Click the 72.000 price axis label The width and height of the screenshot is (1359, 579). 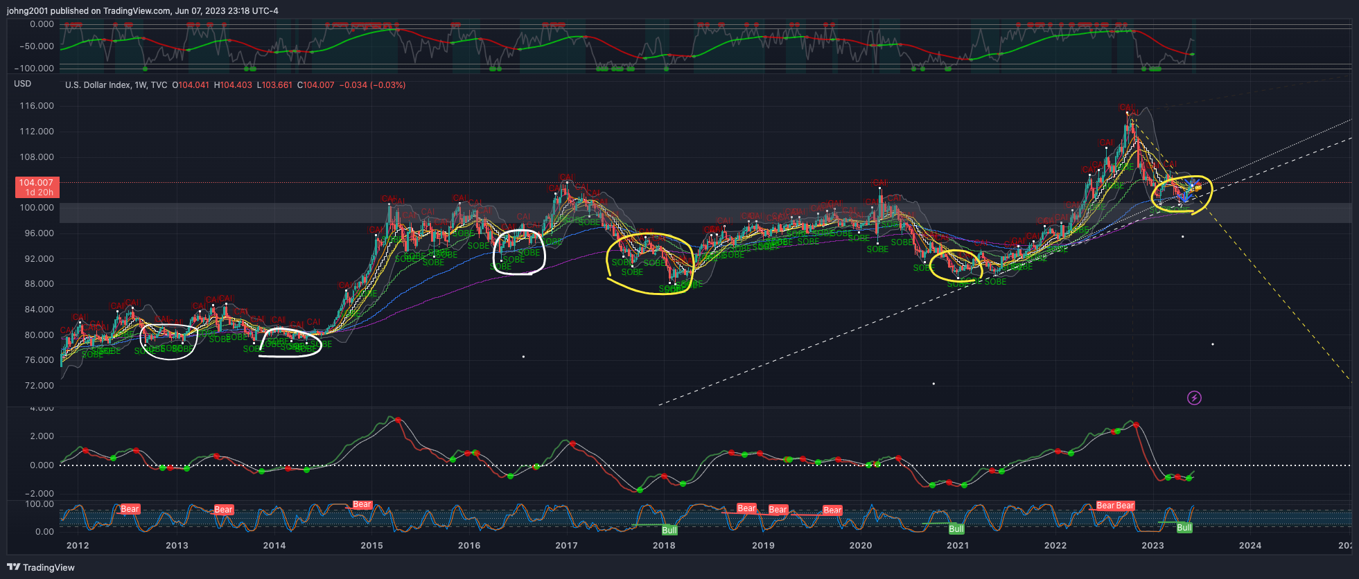pyautogui.click(x=39, y=386)
